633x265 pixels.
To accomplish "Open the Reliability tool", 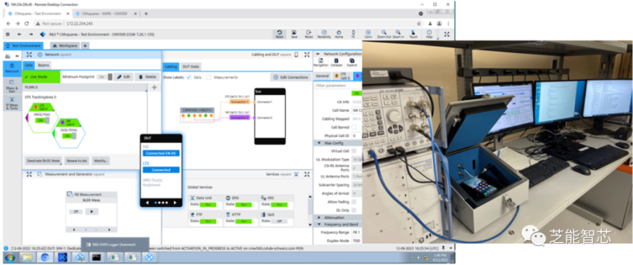I will point(324,34).
